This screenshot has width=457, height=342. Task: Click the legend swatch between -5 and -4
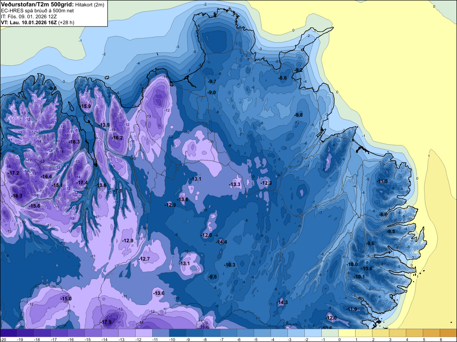262,333
